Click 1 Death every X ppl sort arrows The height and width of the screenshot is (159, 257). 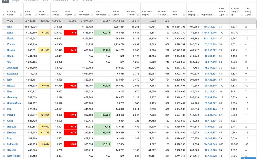coord(242,15)
